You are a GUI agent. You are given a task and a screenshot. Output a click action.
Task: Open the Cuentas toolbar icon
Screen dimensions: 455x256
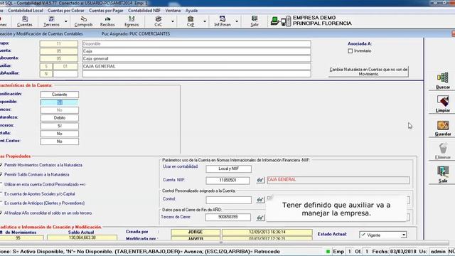(25, 21)
